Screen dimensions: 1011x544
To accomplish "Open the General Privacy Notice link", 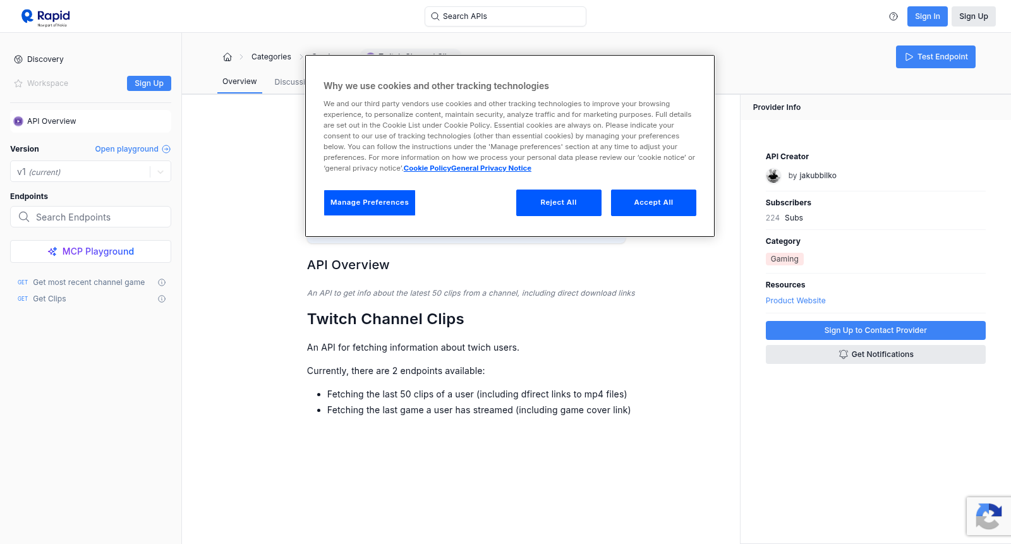I will (x=491, y=168).
